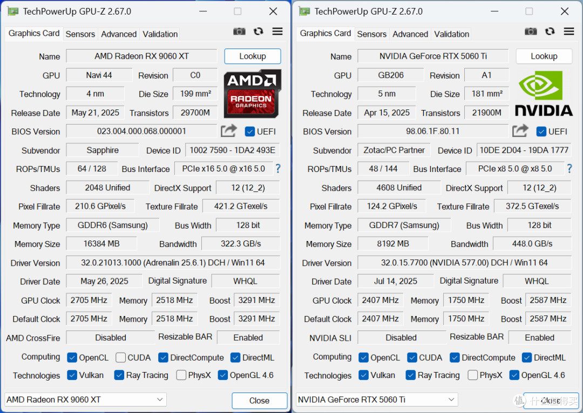Click the GPU-Z title bar icon in AMD window
The width and height of the screenshot is (583, 413).
pyautogui.click(x=13, y=11)
